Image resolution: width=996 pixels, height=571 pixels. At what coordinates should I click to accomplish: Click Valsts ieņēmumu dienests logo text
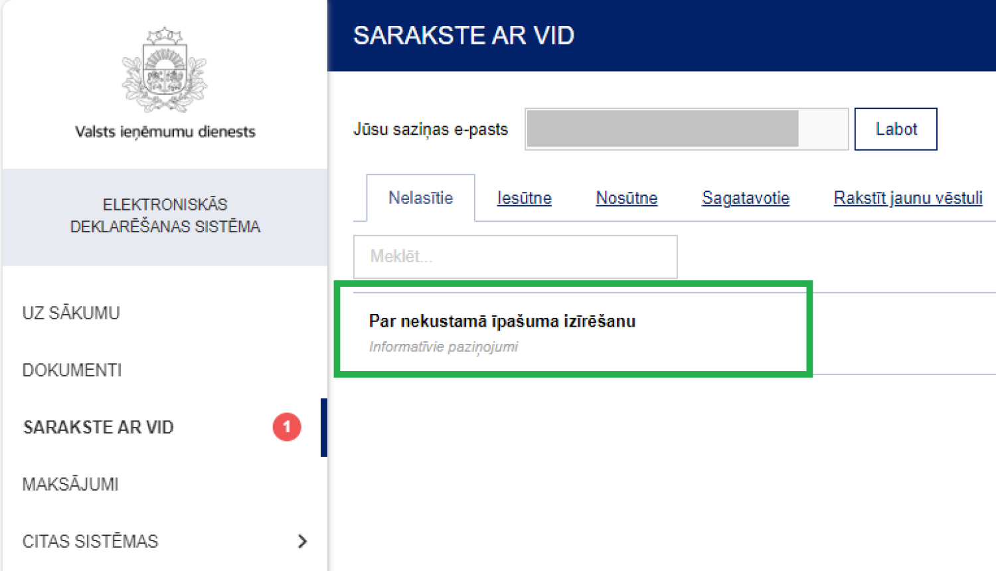pyautogui.click(x=165, y=131)
